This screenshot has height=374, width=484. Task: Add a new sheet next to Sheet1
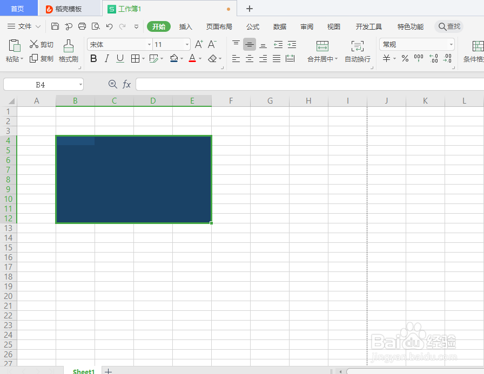point(108,371)
